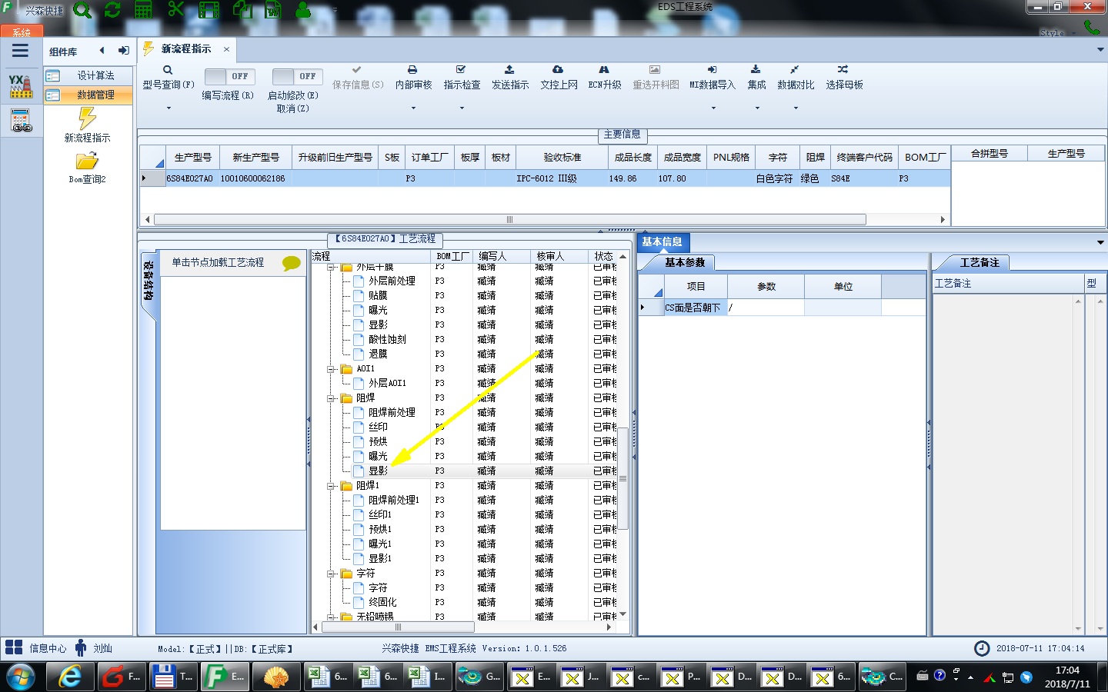Click the 状态 column header

pos(603,256)
